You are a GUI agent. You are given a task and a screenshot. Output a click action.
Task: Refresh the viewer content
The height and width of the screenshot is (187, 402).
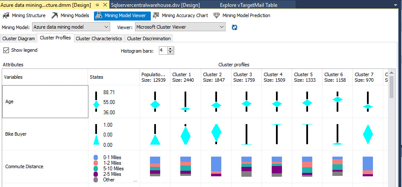tap(235, 27)
